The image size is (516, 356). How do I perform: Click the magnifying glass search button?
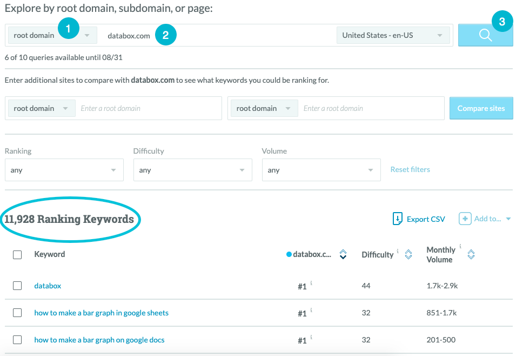(x=485, y=35)
